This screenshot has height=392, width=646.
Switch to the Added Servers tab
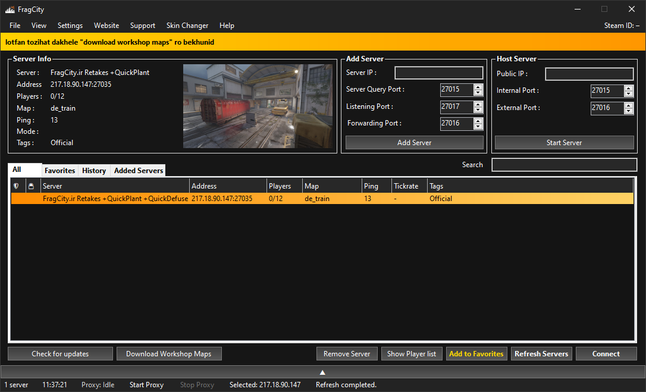tap(139, 171)
